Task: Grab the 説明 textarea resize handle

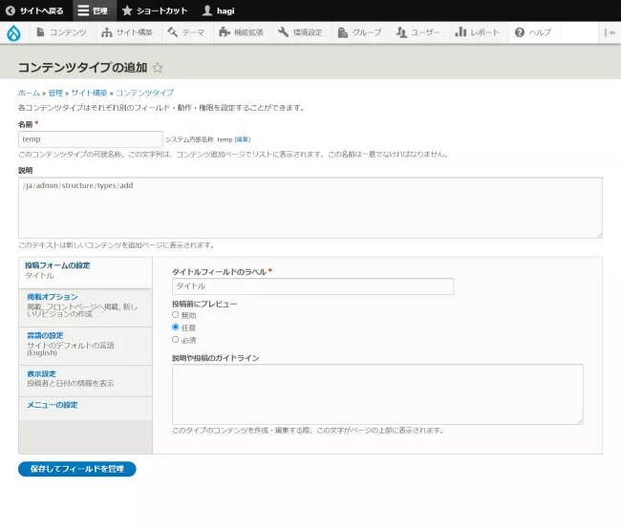Action: 599,235
